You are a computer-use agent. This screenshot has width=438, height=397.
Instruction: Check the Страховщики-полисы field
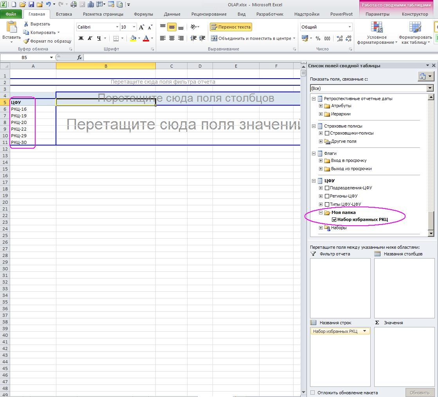pyautogui.click(x=327, y=133)
